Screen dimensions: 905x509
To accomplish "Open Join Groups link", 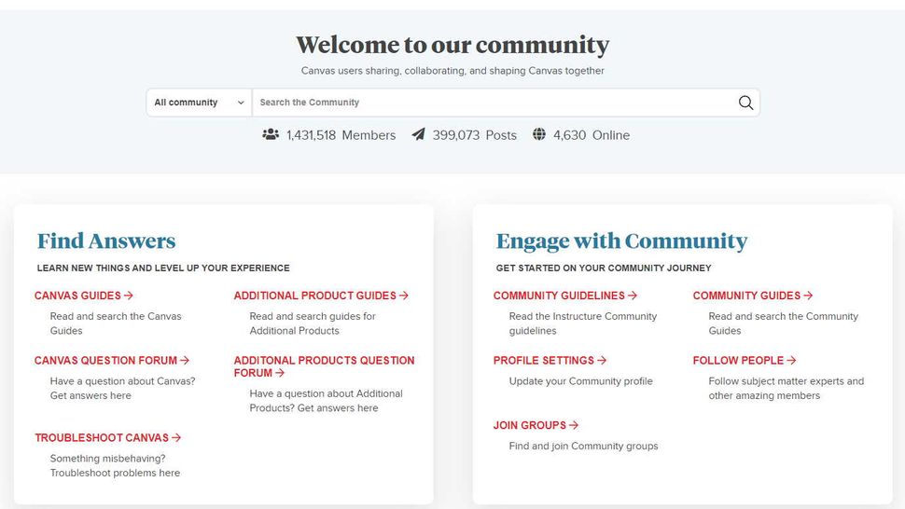I will pos(536,425).
